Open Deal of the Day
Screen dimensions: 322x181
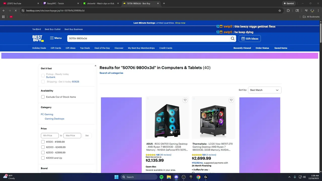(102, 48)
